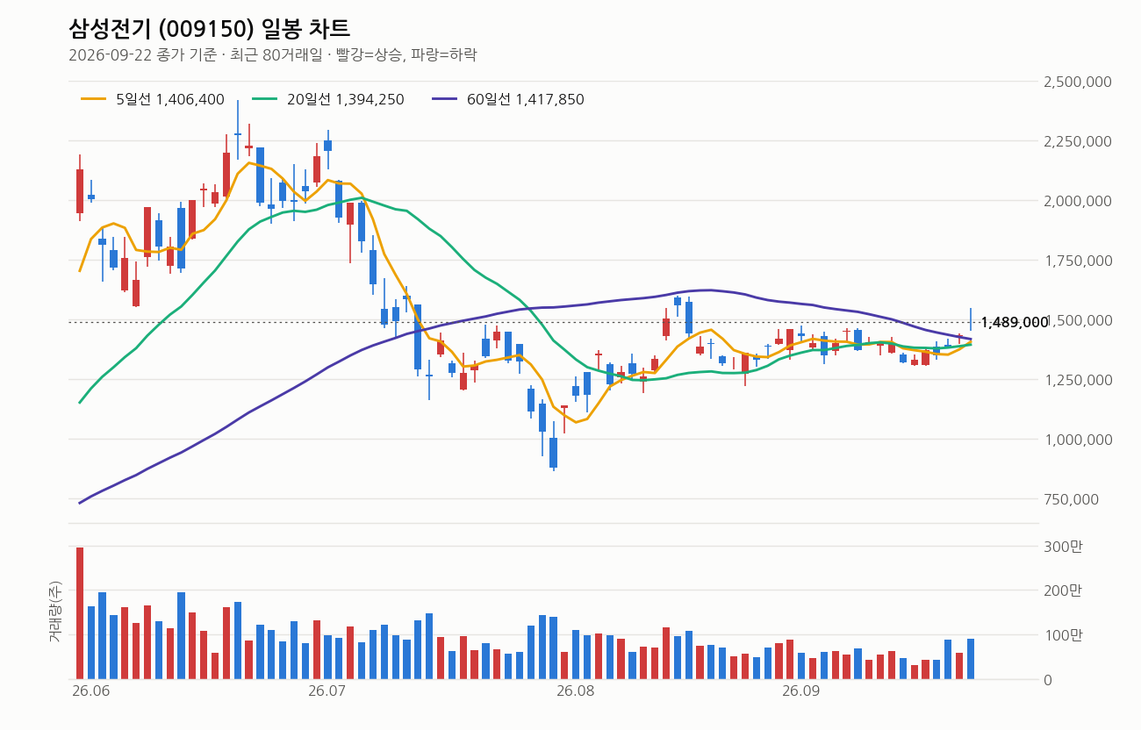Image resolution: width=1141 pixels, height=730 pixels.
Task: Click the chart title 삼성전기 (009150) 일봉 차트
Action: pos(209,28)
